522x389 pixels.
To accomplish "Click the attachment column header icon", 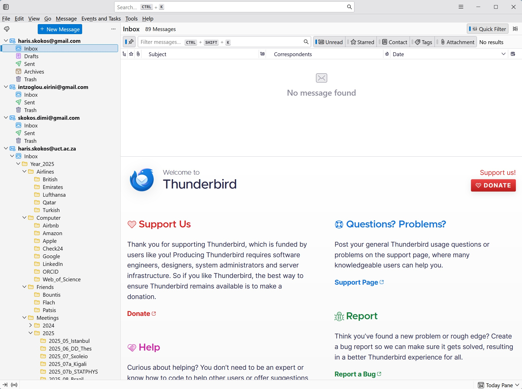I will [138, 54].
